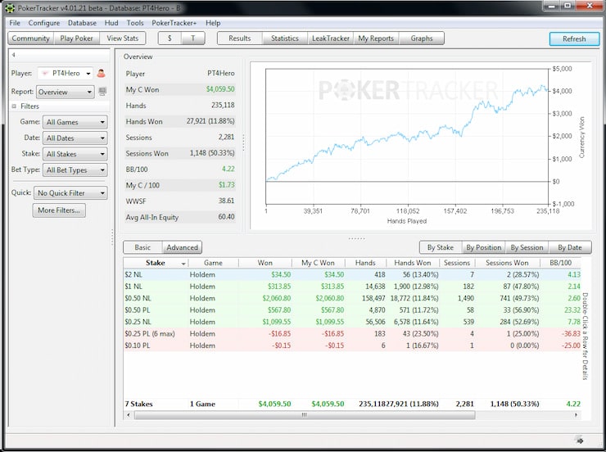Click the My C Won value $4,059.50 in Overview
The image size is (606, 452).
(x=220, y=89)
